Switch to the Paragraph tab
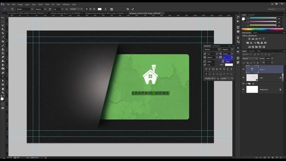 pos(216,46)
